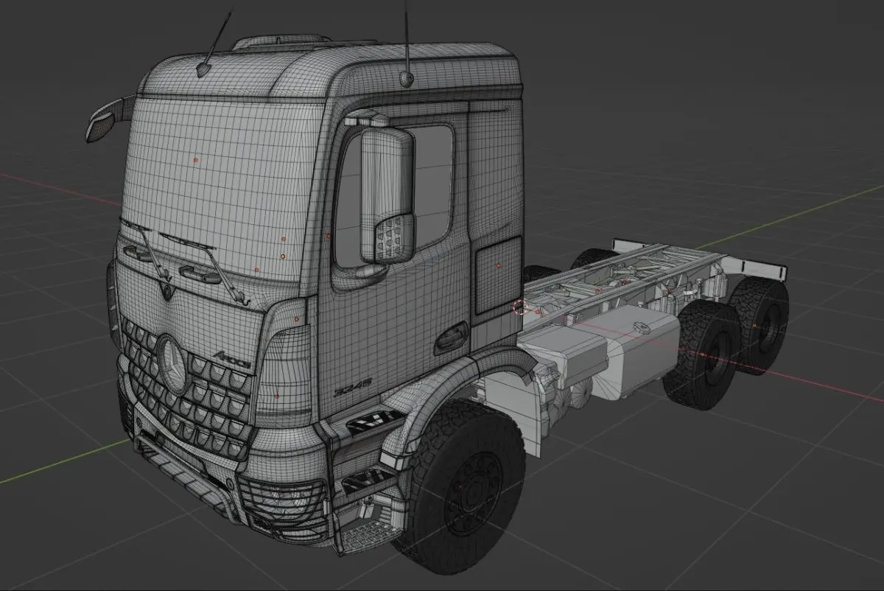Select the 'Arocs' badge lettering on the grille
The height and width of the screenshot is (591, 884).
click(231, 360)
